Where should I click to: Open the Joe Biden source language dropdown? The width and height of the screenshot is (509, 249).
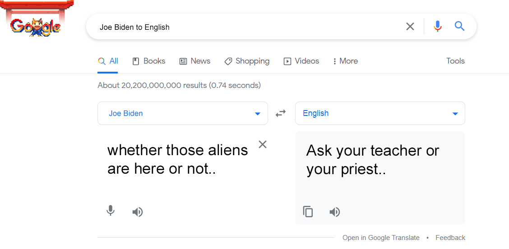(x=183, y=113)
